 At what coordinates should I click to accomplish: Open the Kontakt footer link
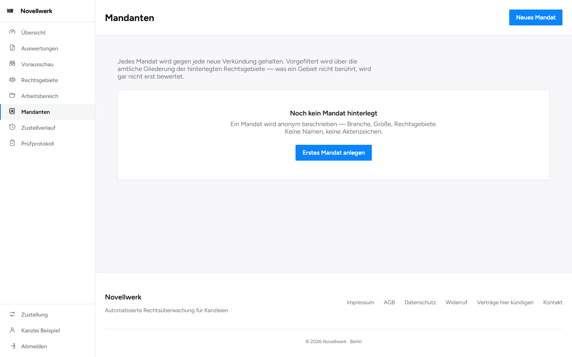(x=553, y=302)
